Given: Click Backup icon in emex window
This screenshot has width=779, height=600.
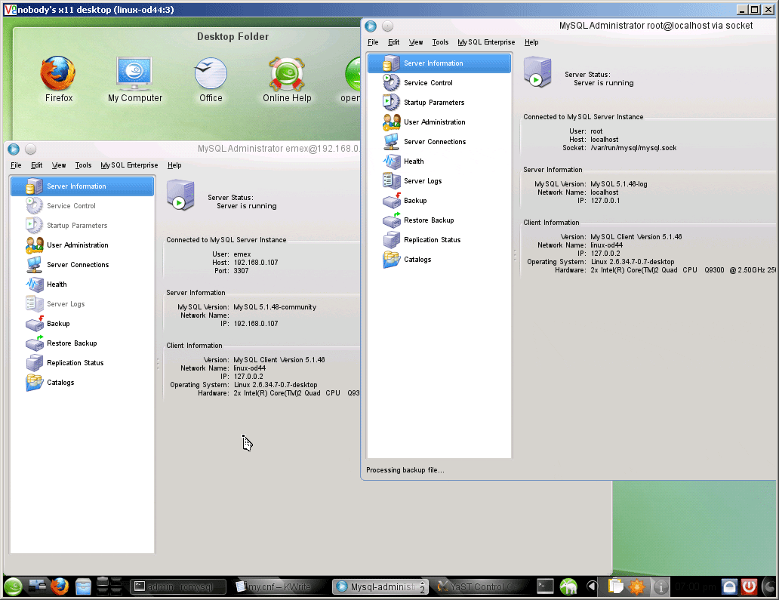Looking at the screenshot, I should click(x=34, y=323).
